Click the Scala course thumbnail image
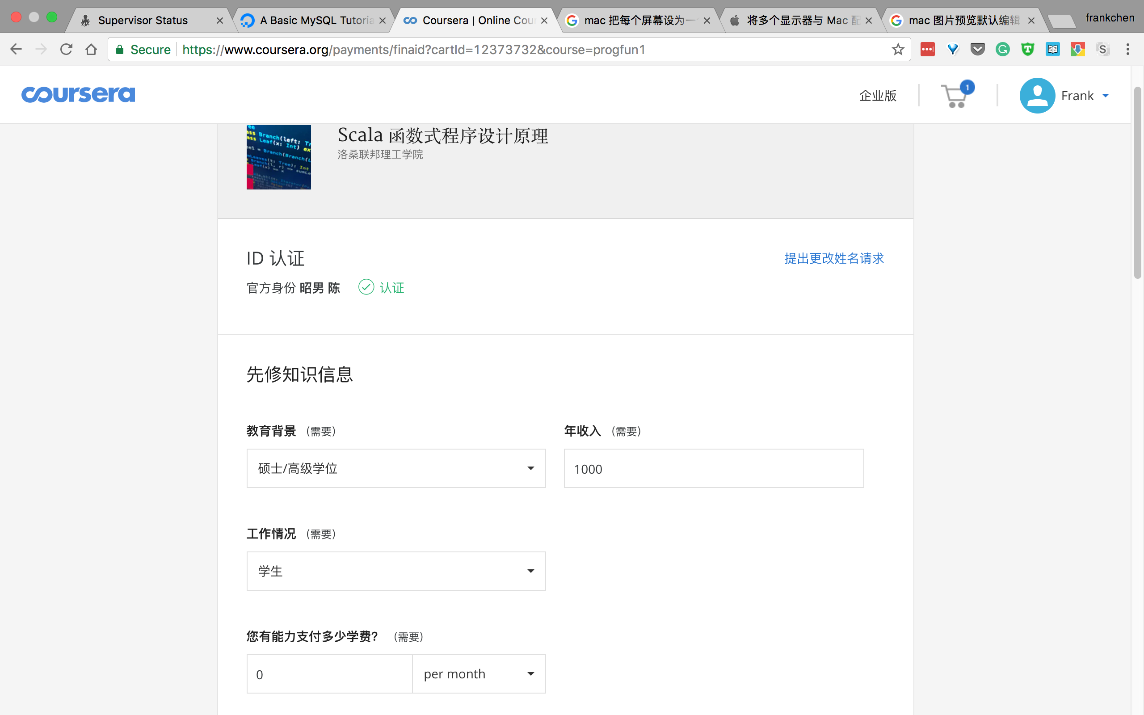This screenshot has height=715, width=1144. pyautogui.click(x=279, y=156)
